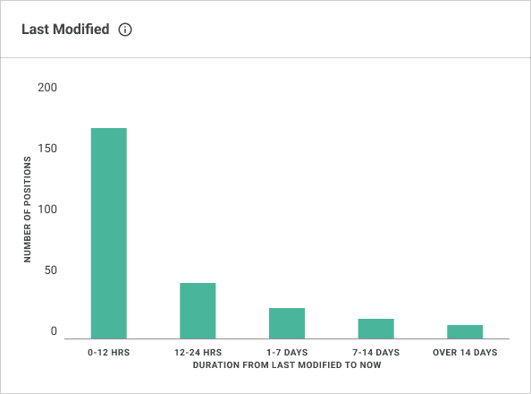
Task: Click the OVER 14 DAYS axis label
Action: (465, 352)
